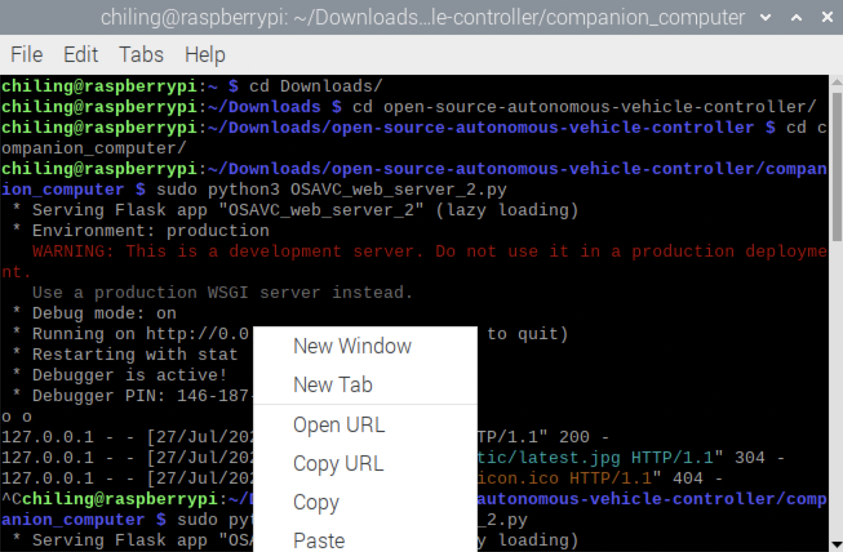Click '* Debugger is active!' line
843x552 pixels.
[120, 375]
